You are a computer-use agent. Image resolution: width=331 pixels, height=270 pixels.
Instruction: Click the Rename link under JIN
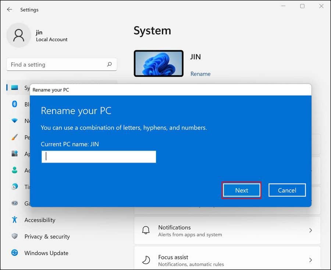200,74
